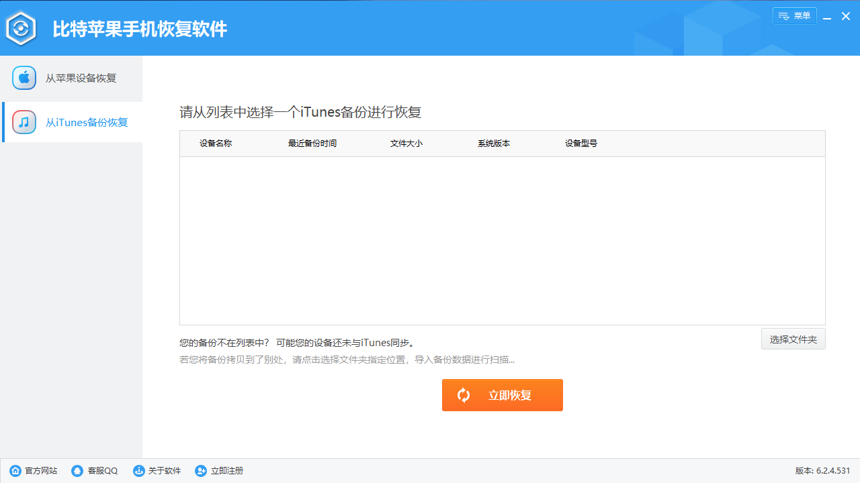Viewport: 860px width, 483px height.
Task: Click the orange 立即恢复 button
Action: tap(502, 395)
